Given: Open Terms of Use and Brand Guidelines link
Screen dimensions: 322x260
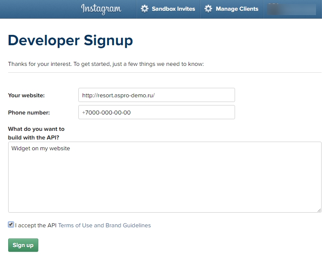Looking at the screenshot, I should (104, 225).
